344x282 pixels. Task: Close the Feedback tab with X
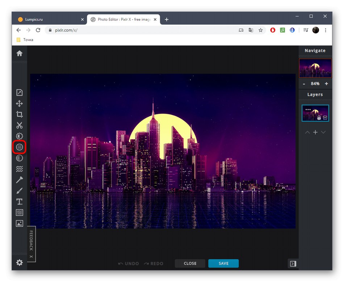pos(31,257)
